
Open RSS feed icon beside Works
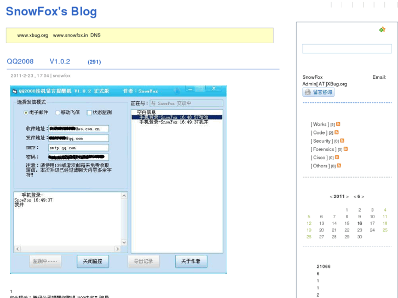coord(338,124)
